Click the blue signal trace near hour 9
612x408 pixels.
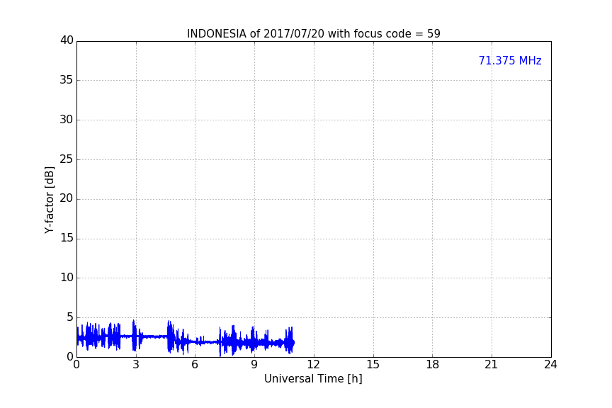click(x=254, y=341)
